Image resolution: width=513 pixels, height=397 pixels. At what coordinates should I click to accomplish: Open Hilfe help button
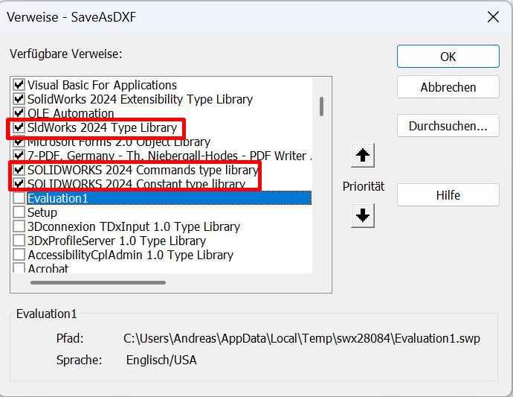click(448, 195)
